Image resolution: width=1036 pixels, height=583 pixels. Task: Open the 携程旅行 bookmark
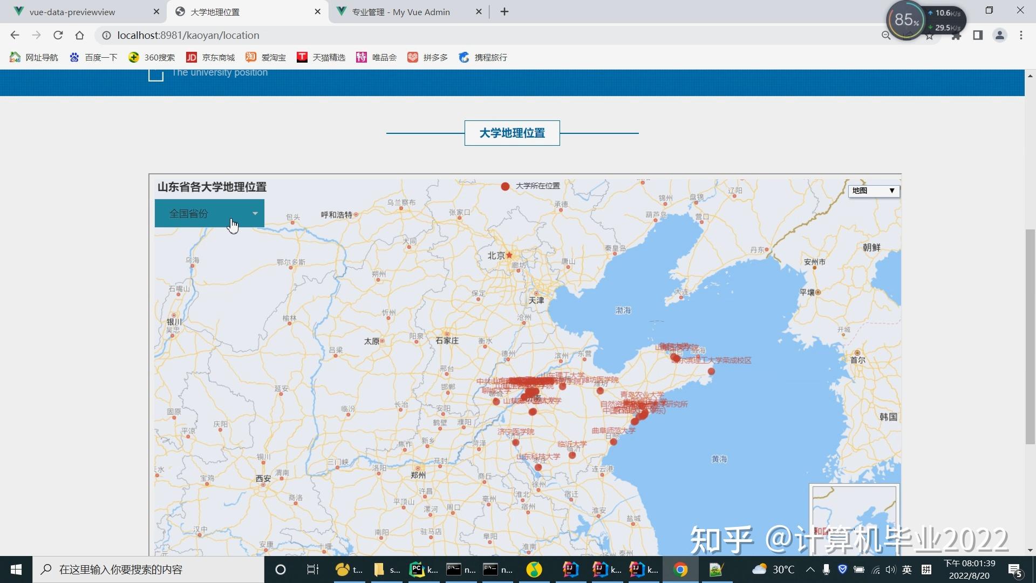[x=483, y=57]
